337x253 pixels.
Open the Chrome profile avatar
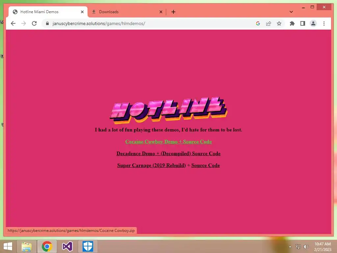coord(313,23)
